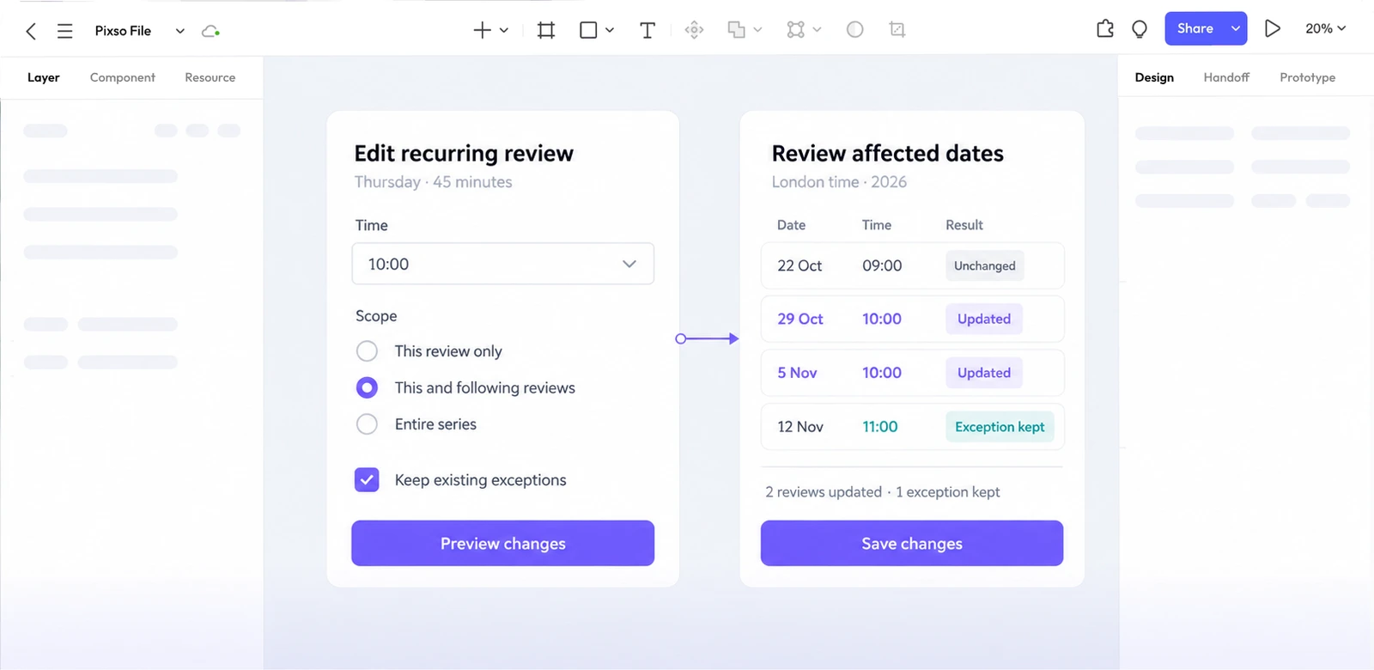
Task: Open the 20% zoom level dropdown
Action: coord(1326,28)
